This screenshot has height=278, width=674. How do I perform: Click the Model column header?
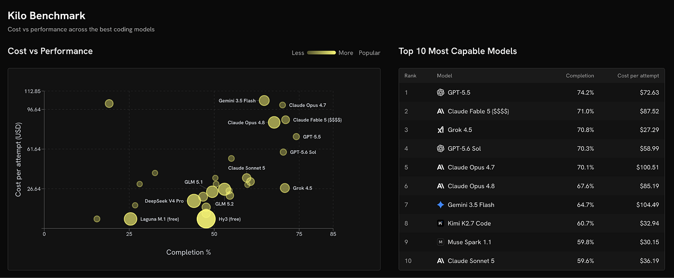(444, 76)
